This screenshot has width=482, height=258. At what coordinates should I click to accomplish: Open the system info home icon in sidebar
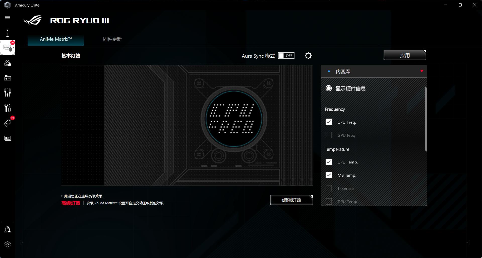point(8,33)
